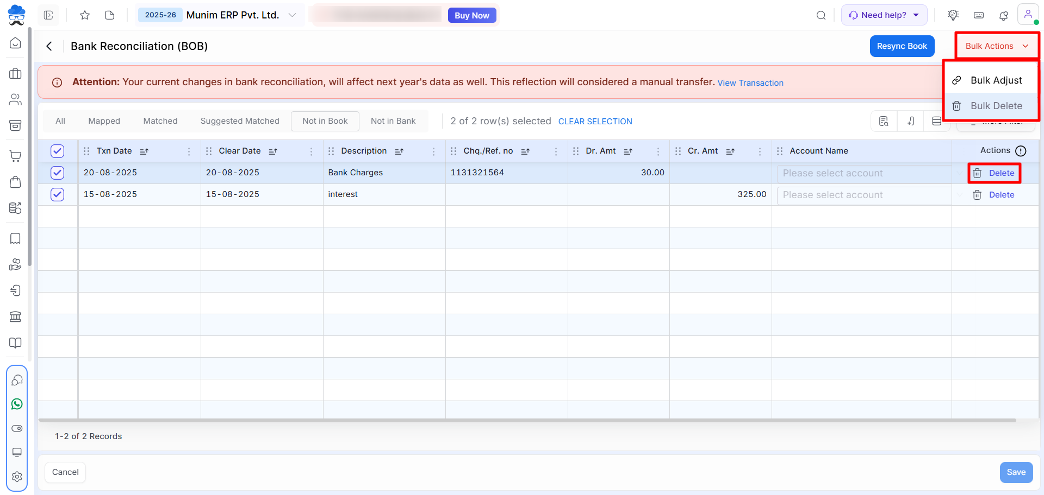This screenshot has width=1044, height=495.
Task: Collapse the Bulk Actions dropdown
Action: pyautogui.click(x=997, y=46)
